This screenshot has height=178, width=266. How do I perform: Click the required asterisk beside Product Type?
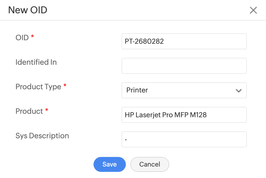click(65, 86)
